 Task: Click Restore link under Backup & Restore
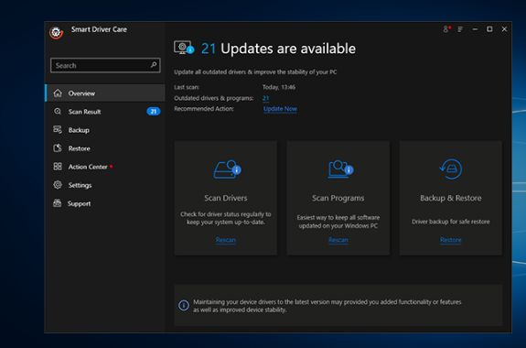pyautogui.click(x=450, y=240)
